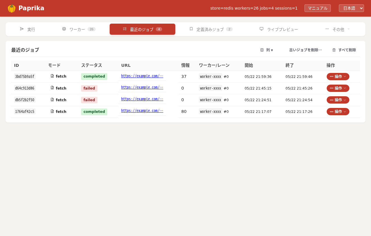Click the 開始 column header

coord(249,65)
